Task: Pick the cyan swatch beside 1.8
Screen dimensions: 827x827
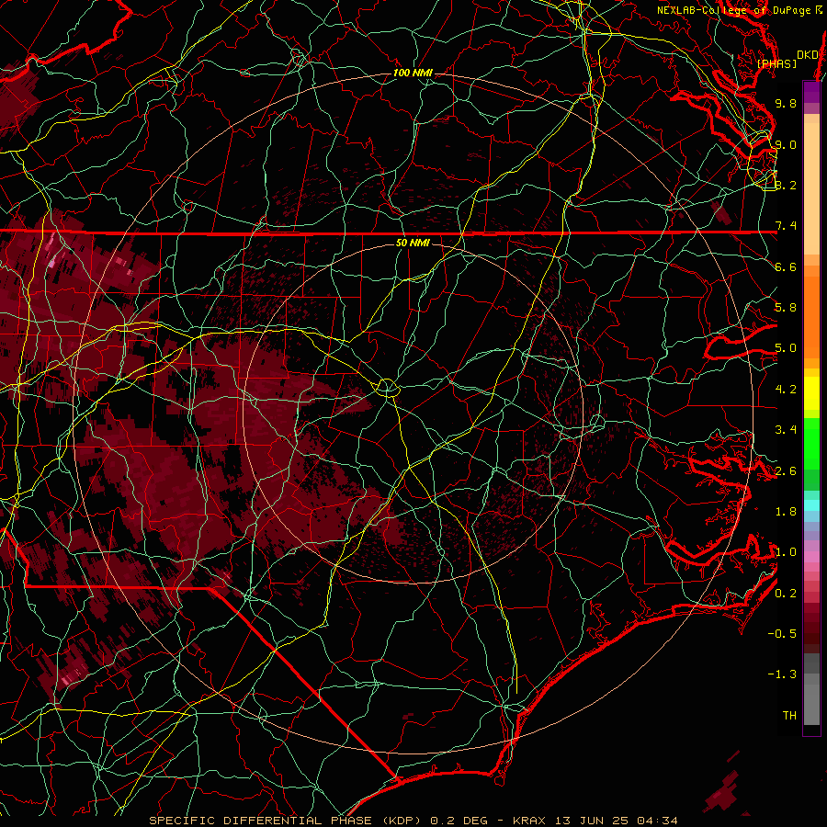Action: [811, 505]
